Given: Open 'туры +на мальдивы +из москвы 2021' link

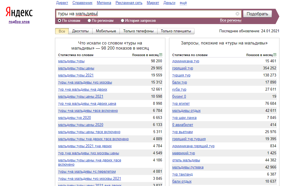Looking at the screenshot, I should pyautogui.click(x=89, y=178).
